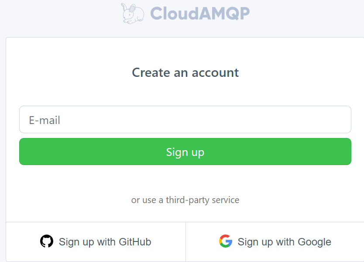Click the GitHub octocat icon
The image size is (364, 262).
(x=47, y=241)
